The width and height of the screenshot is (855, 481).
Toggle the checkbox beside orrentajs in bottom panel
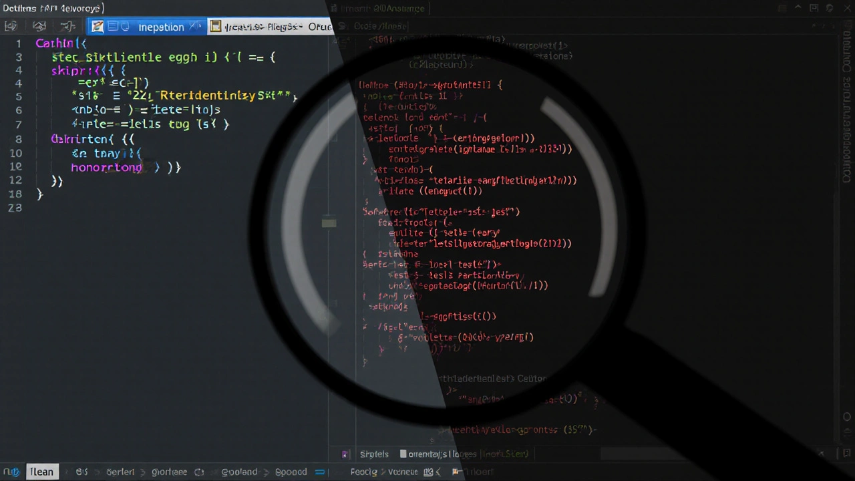coord(403,454)
